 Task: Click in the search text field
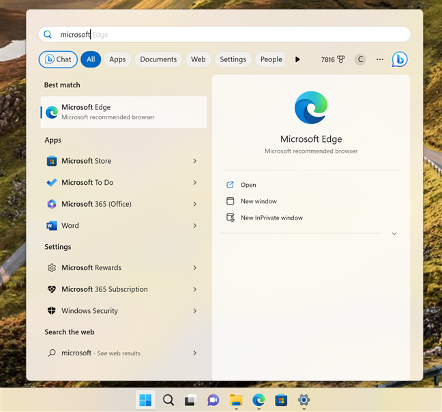(x=224, y=34)
